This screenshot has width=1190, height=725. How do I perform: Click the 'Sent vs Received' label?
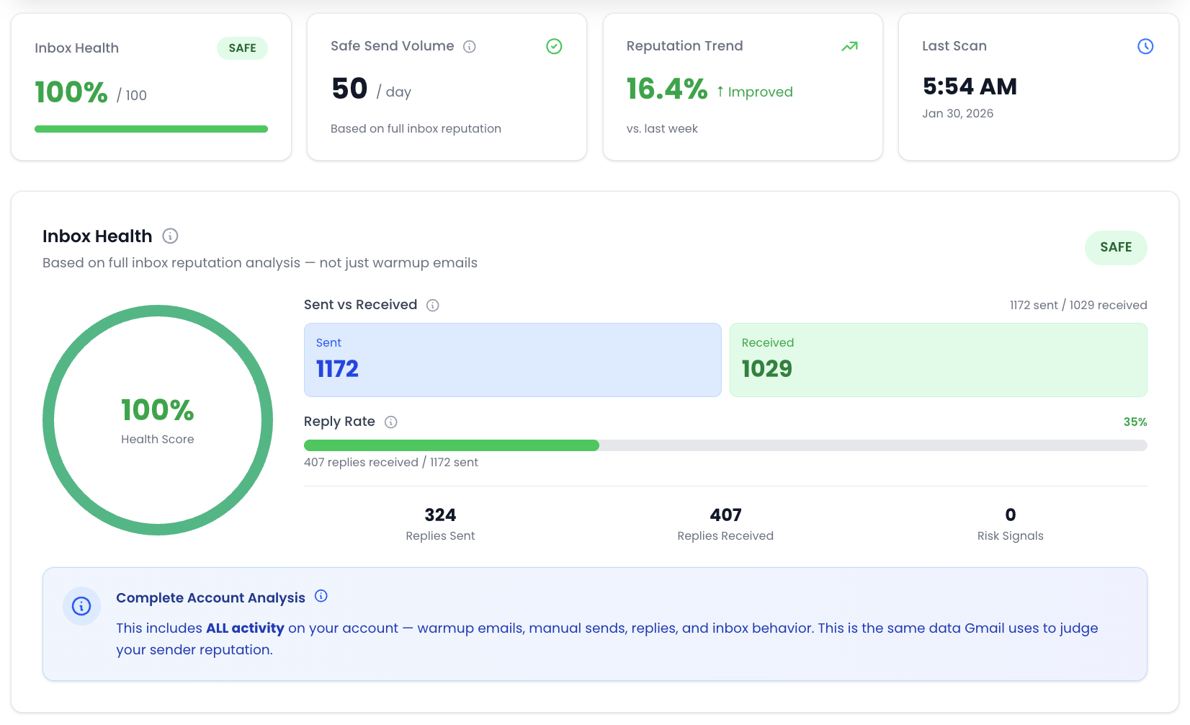360,305
